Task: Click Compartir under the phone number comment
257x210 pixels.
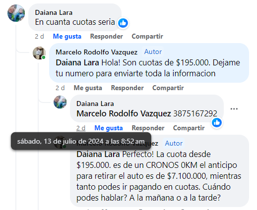Action: (189, 128)
